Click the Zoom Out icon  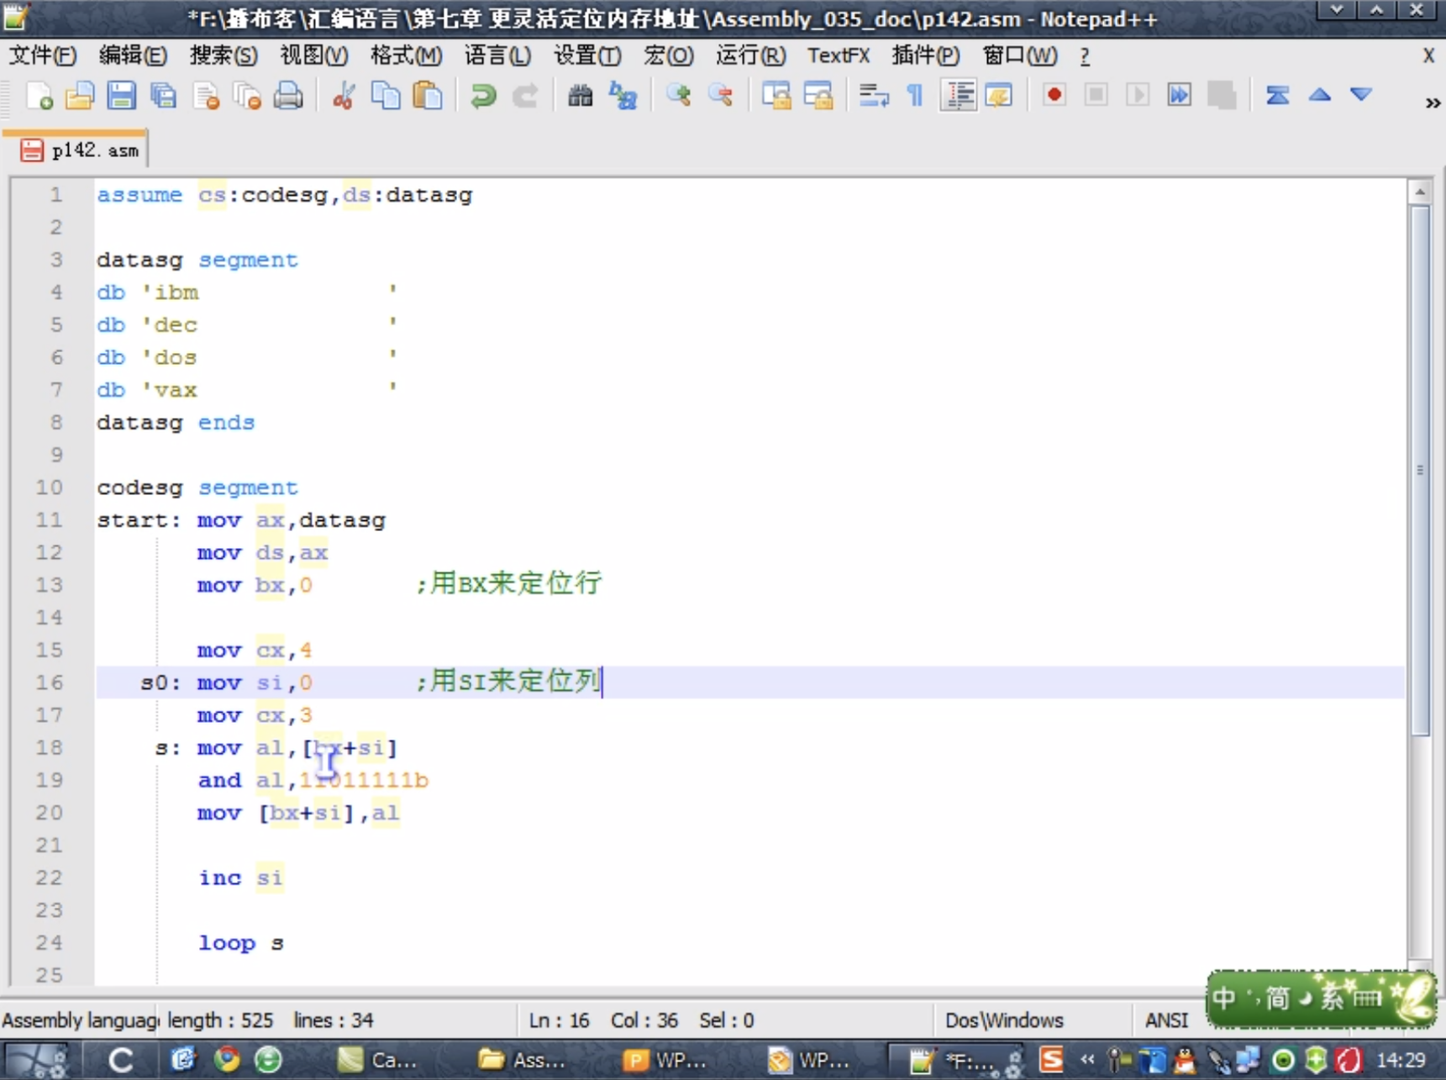(720, 96)
